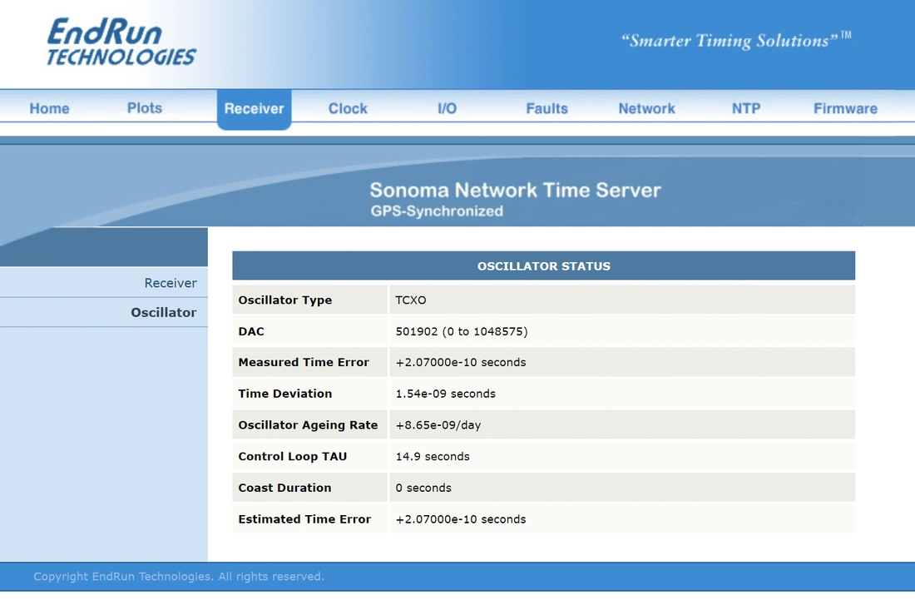Click the Oscillator Ageing Rate label

point(308,425)
